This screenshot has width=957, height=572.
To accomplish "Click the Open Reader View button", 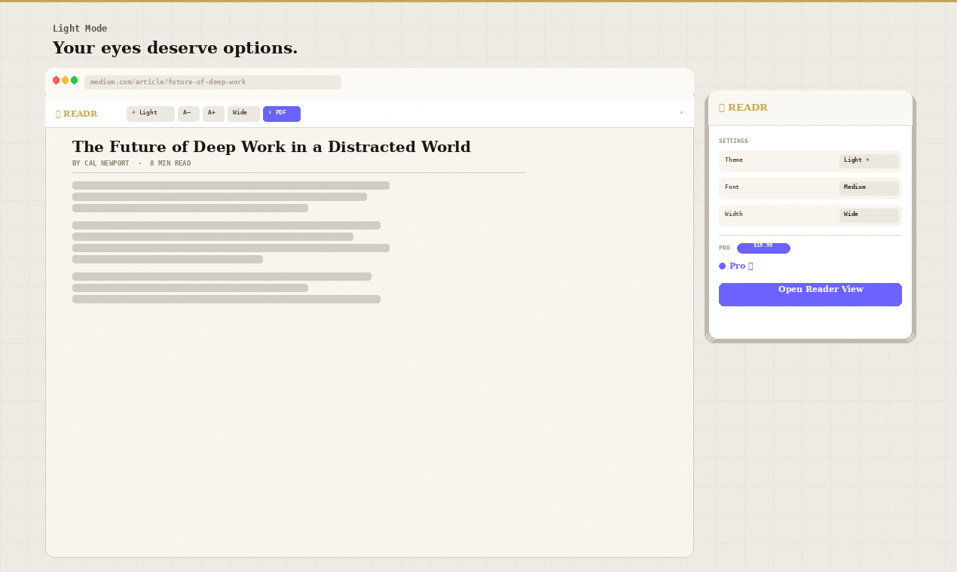I will [x=810, y=294].
